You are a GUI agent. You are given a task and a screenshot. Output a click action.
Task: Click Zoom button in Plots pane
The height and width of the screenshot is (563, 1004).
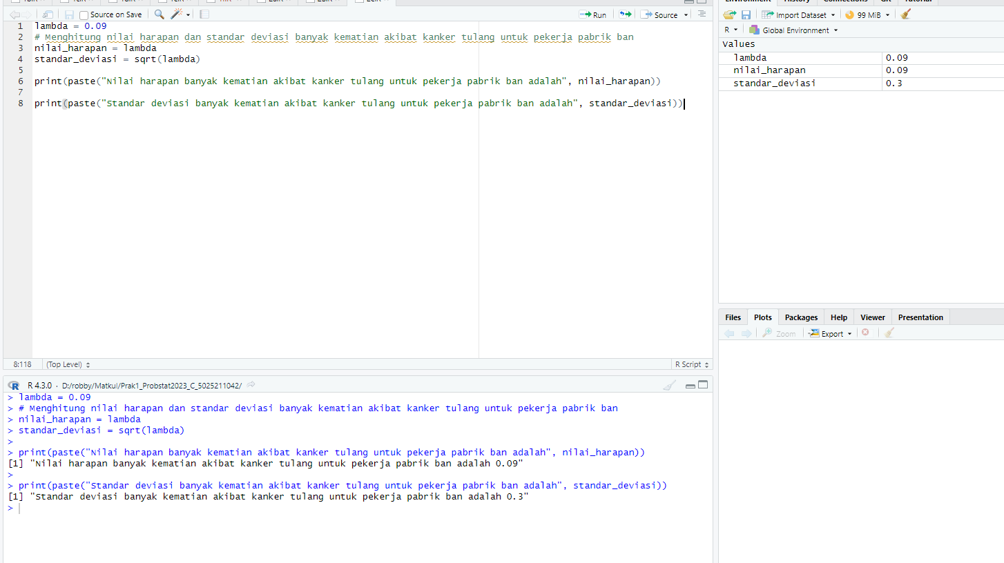point(779,333)
